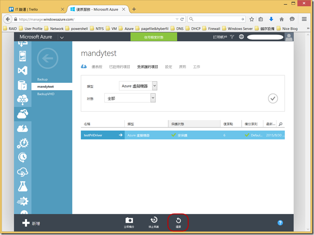This screenshot has height=235, width=314.
Task: Click the globe language icon in header
Action: click(x=242, y=37)
